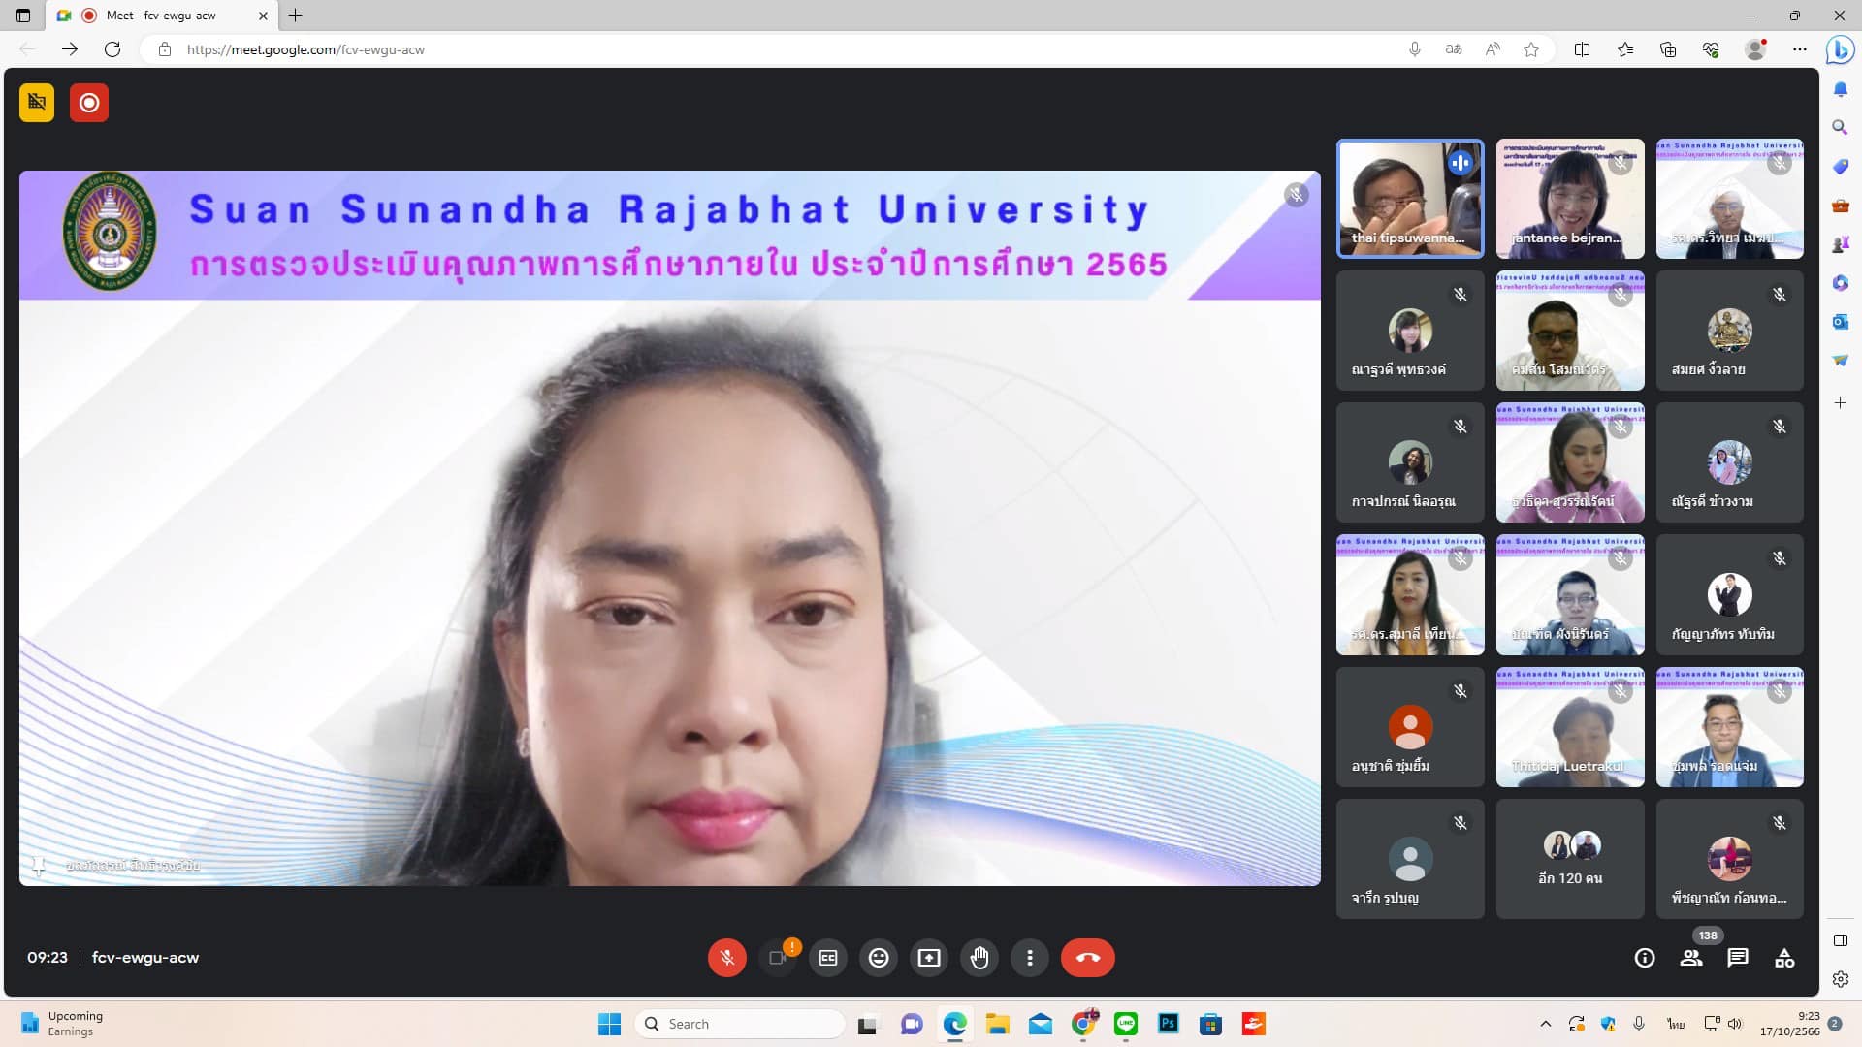The image size is (1862, 1047).
Task: Turn on the camera button
Action: 777,958
